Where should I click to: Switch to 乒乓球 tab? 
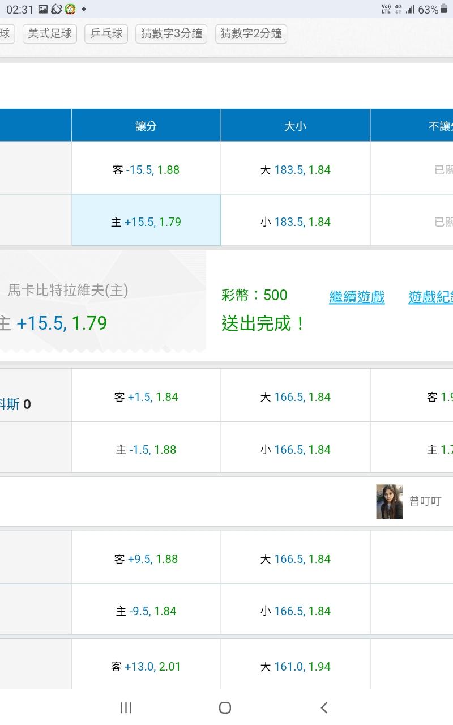(x=106, y=33)
